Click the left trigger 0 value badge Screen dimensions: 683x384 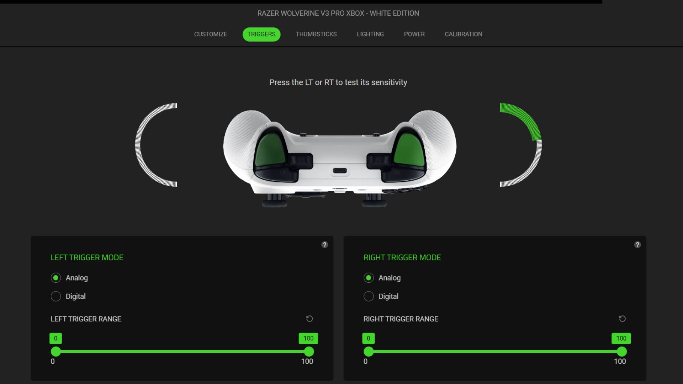click(x=55, y=338)
